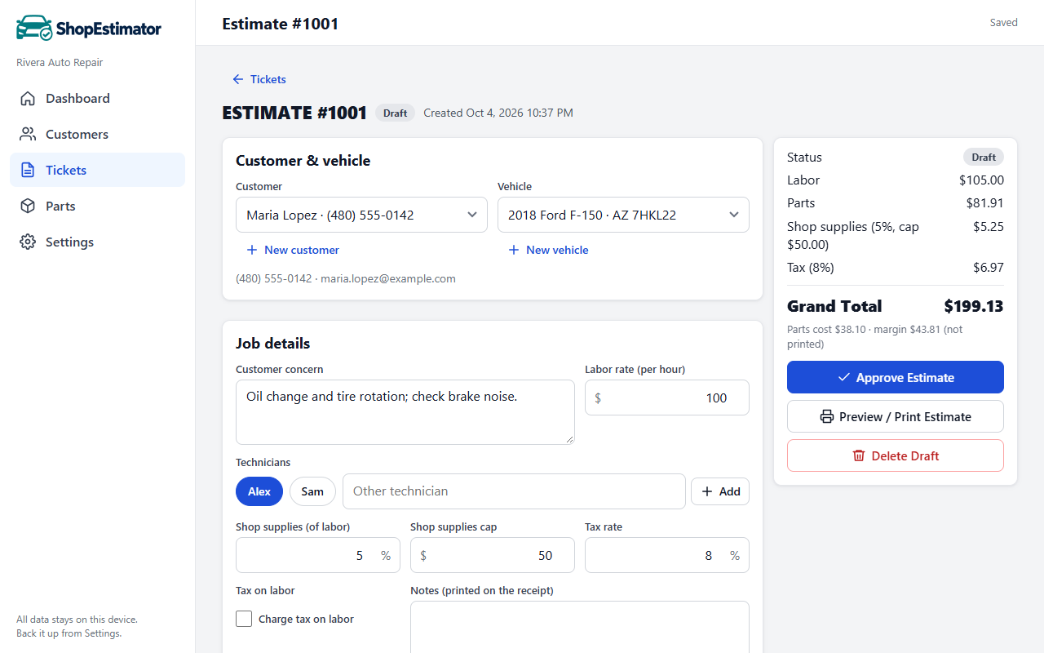Click the Tax rate field
1044x653 pixels.
[x=667, y=555]
